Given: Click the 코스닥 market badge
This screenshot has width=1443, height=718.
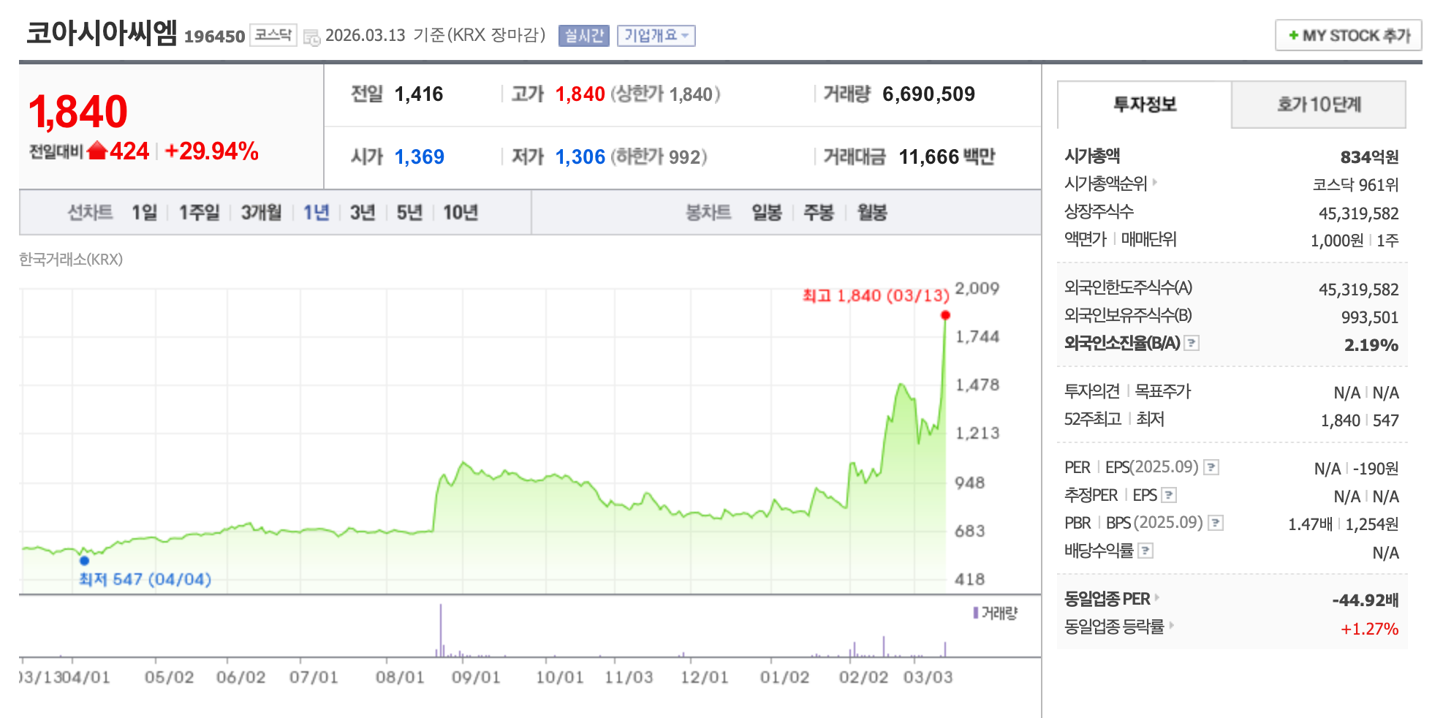Looking at the screenshot, I should pyautogui.click(x=273, y=34).
